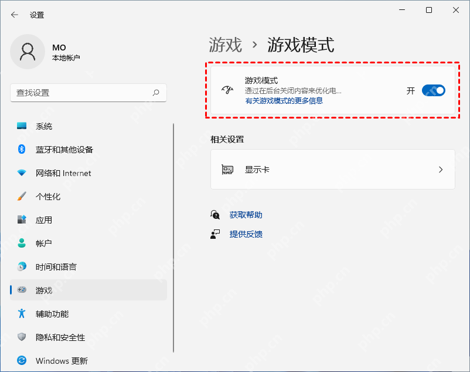Viewport: 470px width, 372px height.
Task: Click the 游戏模式 page title
Action: pos(301,45)
